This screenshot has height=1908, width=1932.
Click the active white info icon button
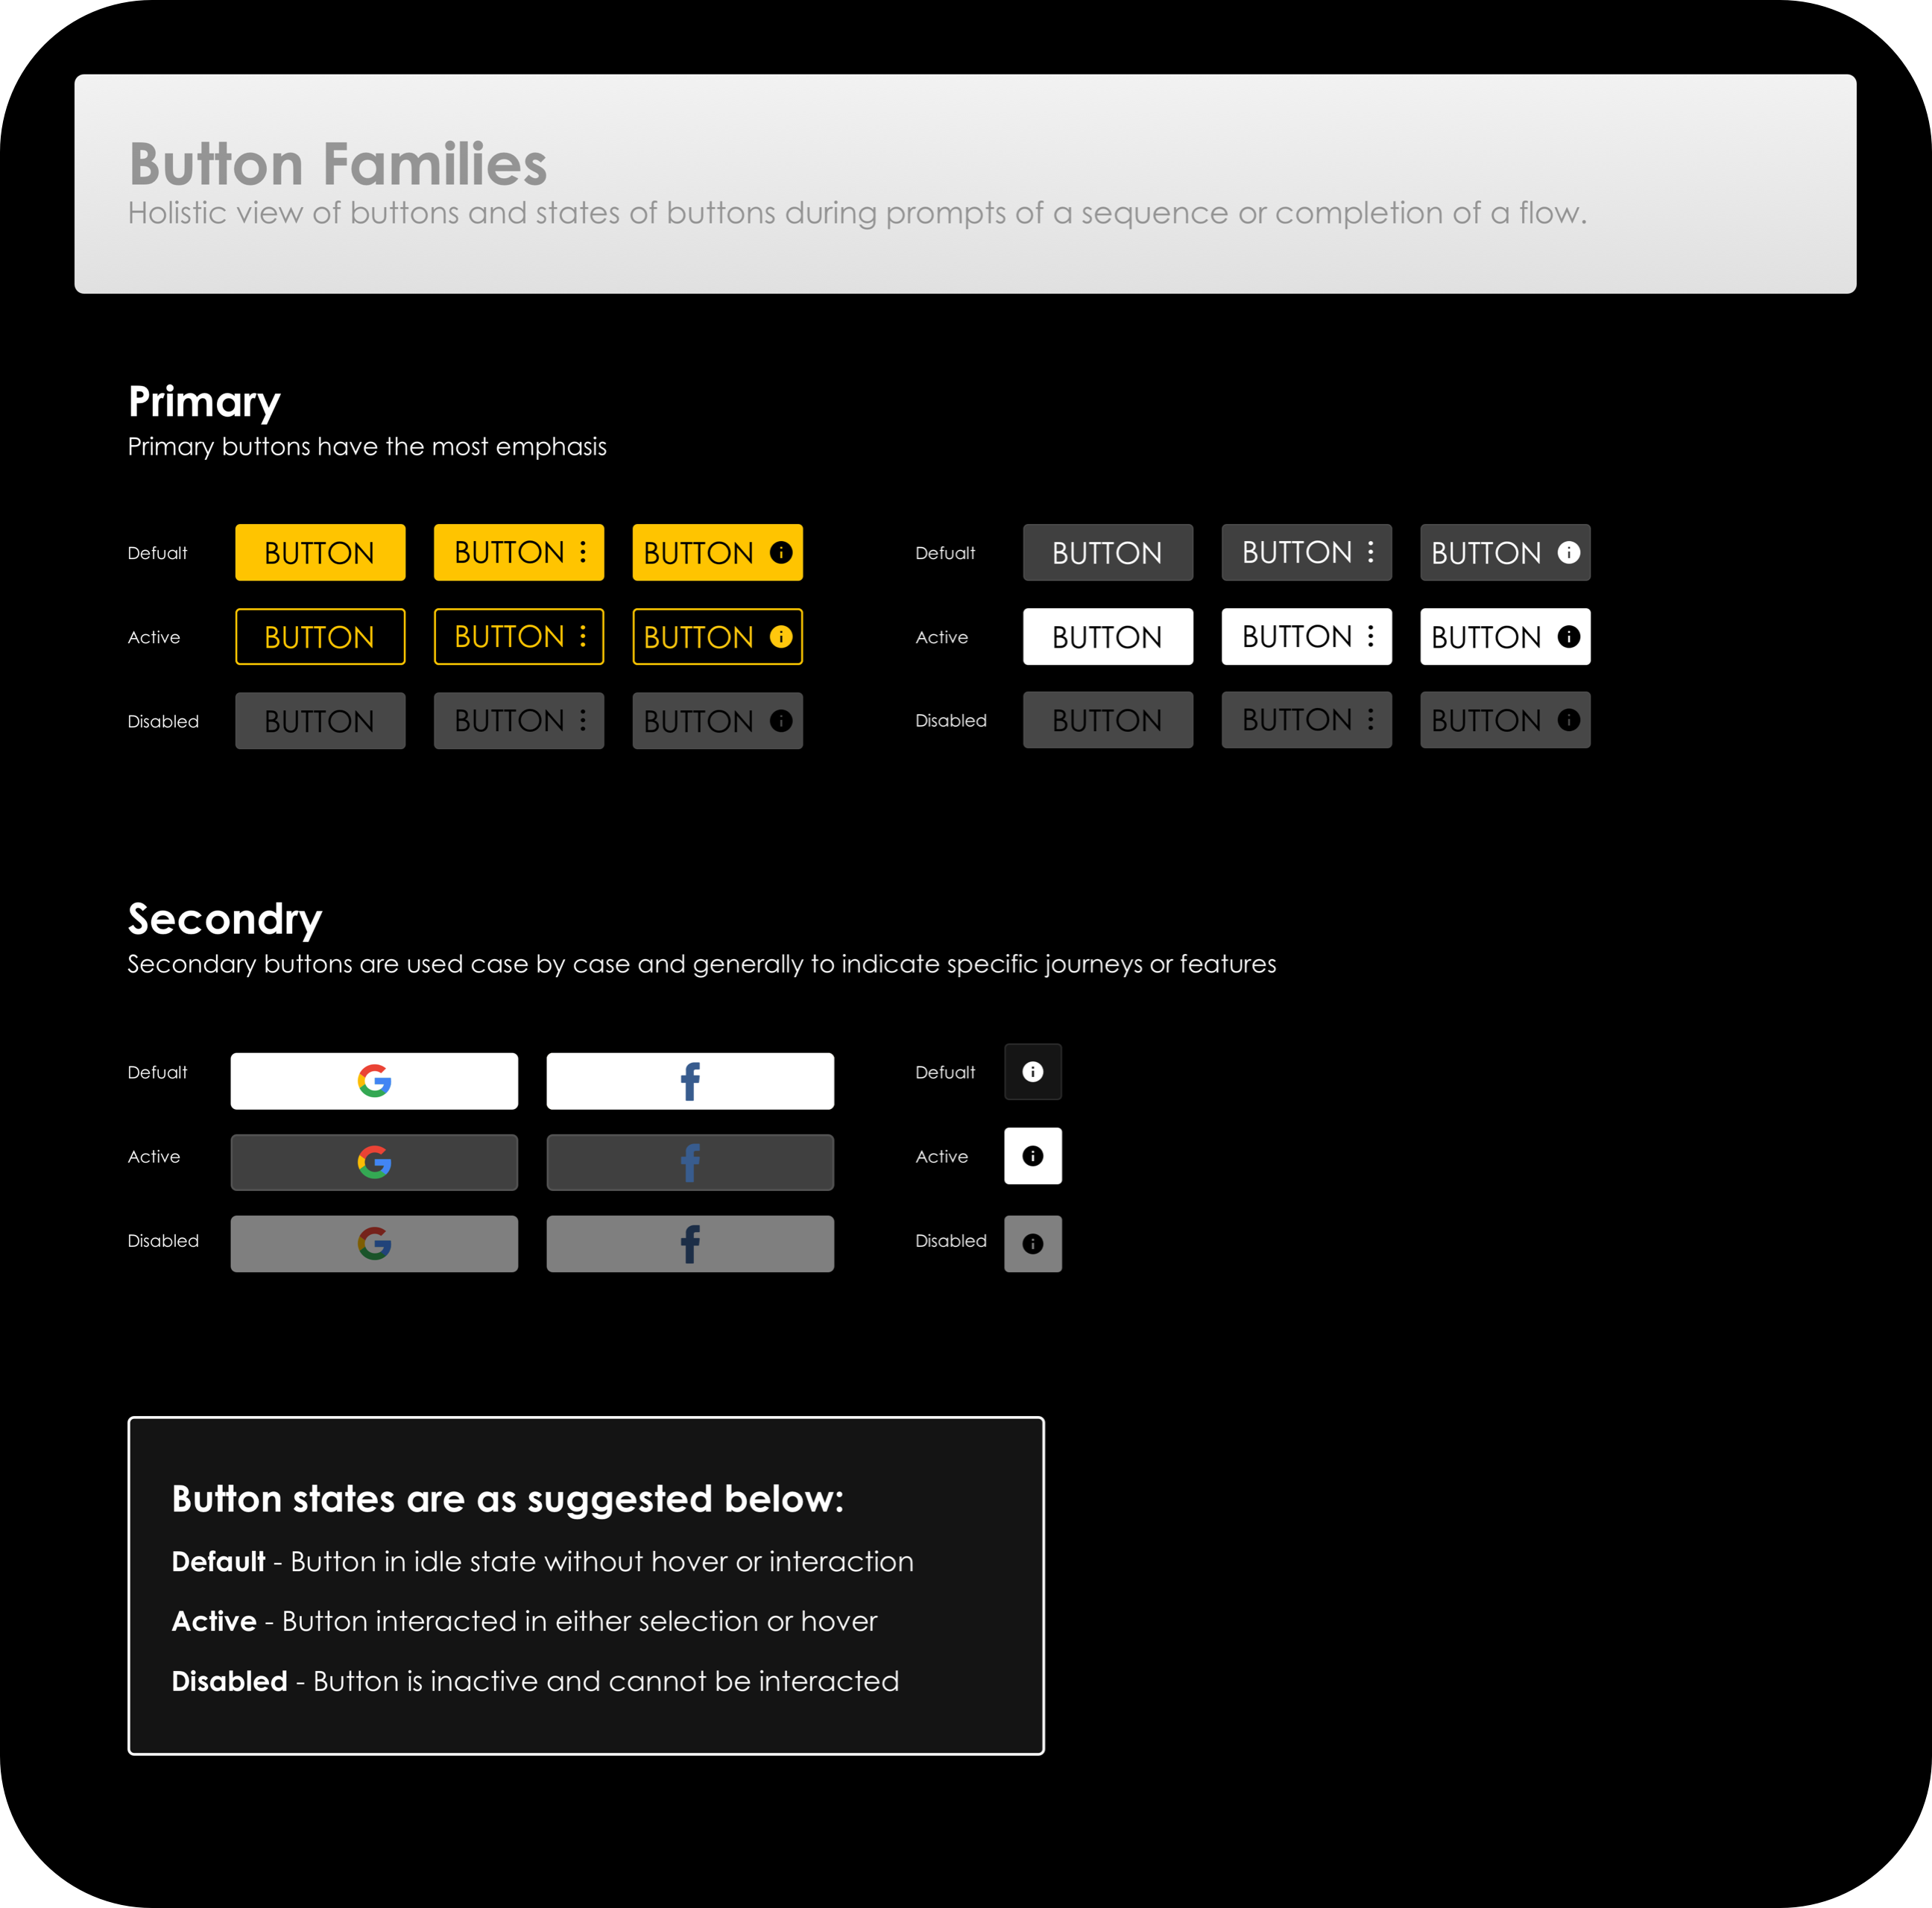pos(1032,1156)
